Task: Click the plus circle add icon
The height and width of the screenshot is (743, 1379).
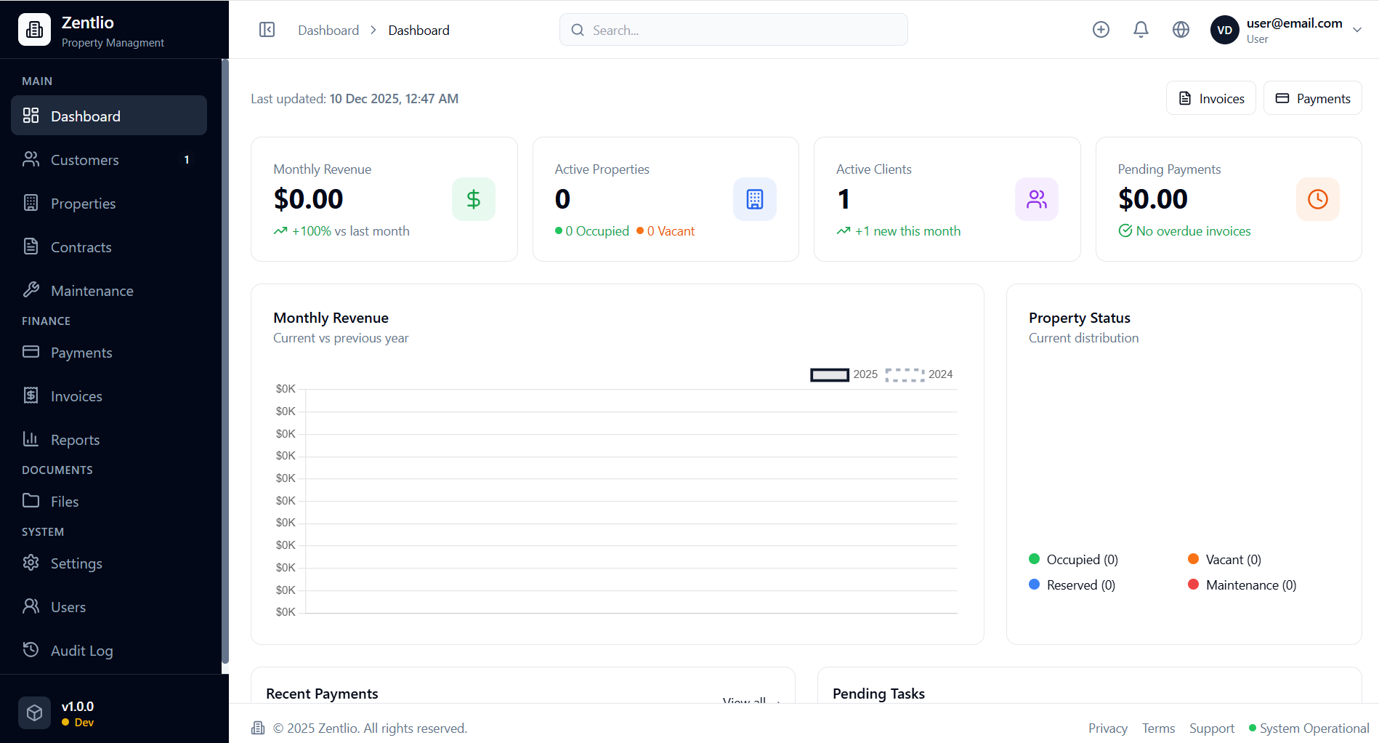Action: point(1101,30)
